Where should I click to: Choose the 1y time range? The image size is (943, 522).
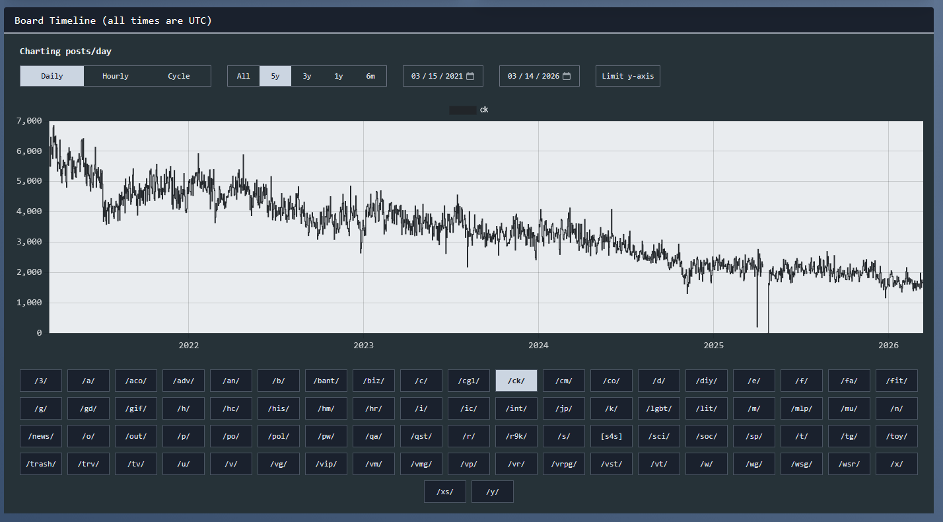tap(339, 76)
